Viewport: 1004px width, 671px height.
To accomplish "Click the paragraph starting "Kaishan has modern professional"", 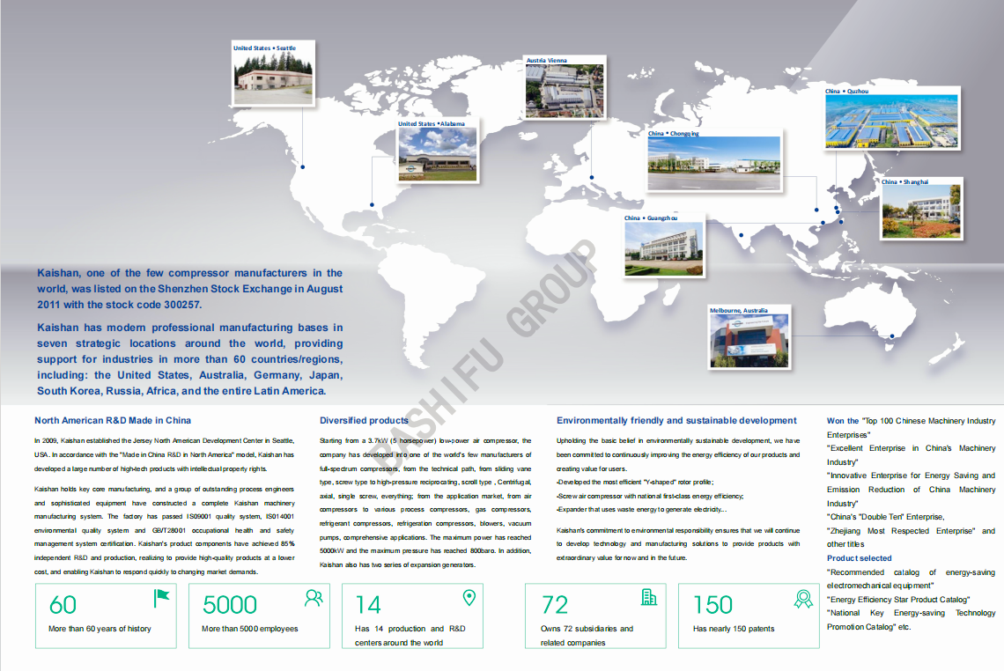I will (x=189, y=359).
